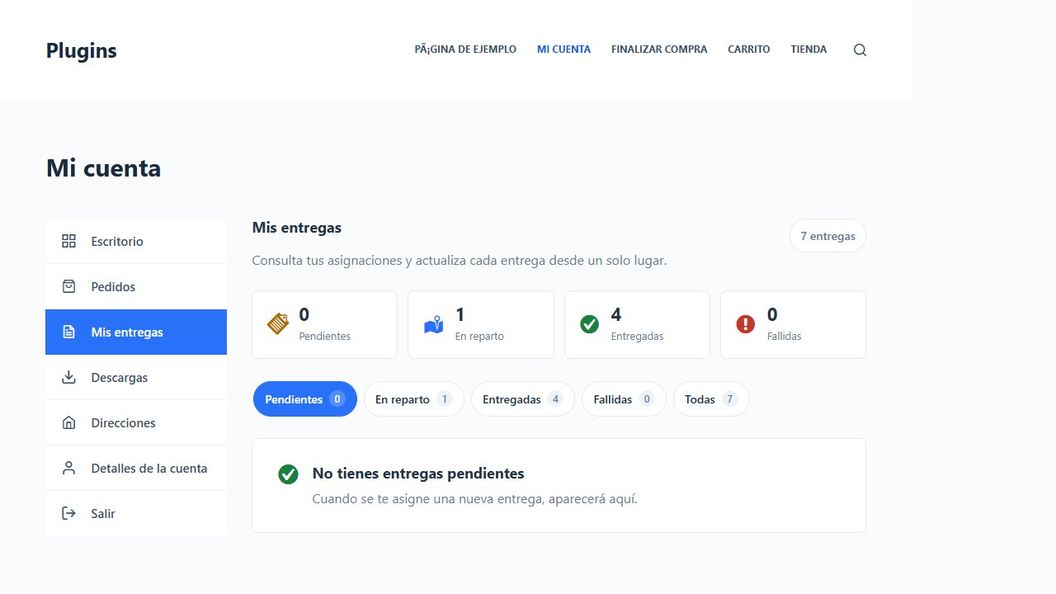
Task: Open Detalles de la cuenta link
Action: point(136,468)
